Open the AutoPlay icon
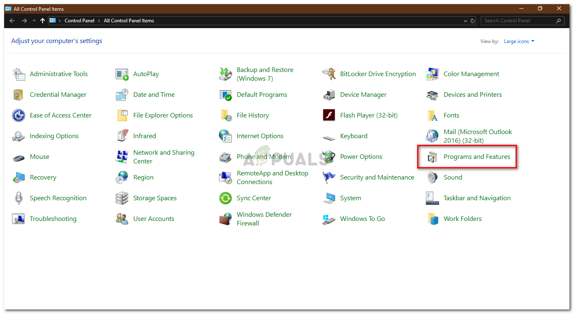The image size is (574, 314). 122,74
